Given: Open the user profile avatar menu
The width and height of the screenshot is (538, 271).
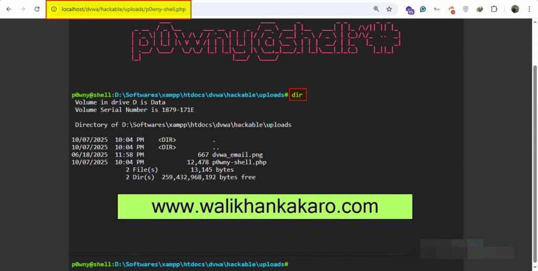Looking at the screenshot, I should point(515,9).
